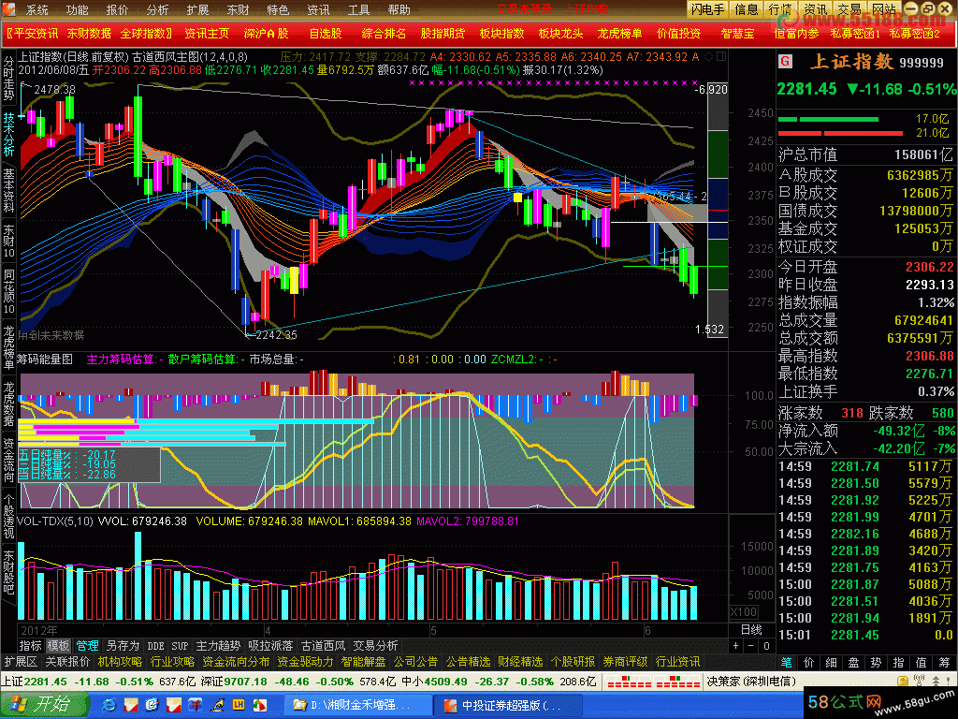Zoom in chart with the + button

point(735,646)
